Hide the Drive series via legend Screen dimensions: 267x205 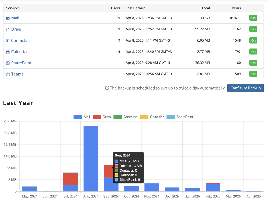97,117
